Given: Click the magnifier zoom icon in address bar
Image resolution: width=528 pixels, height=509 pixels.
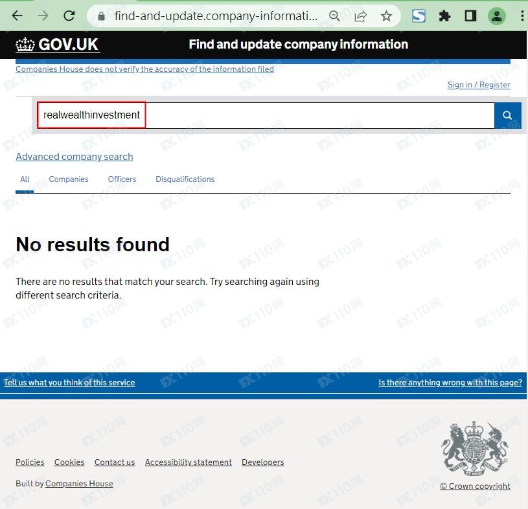Looking at the screenshot, I should [x=334, y=16].
